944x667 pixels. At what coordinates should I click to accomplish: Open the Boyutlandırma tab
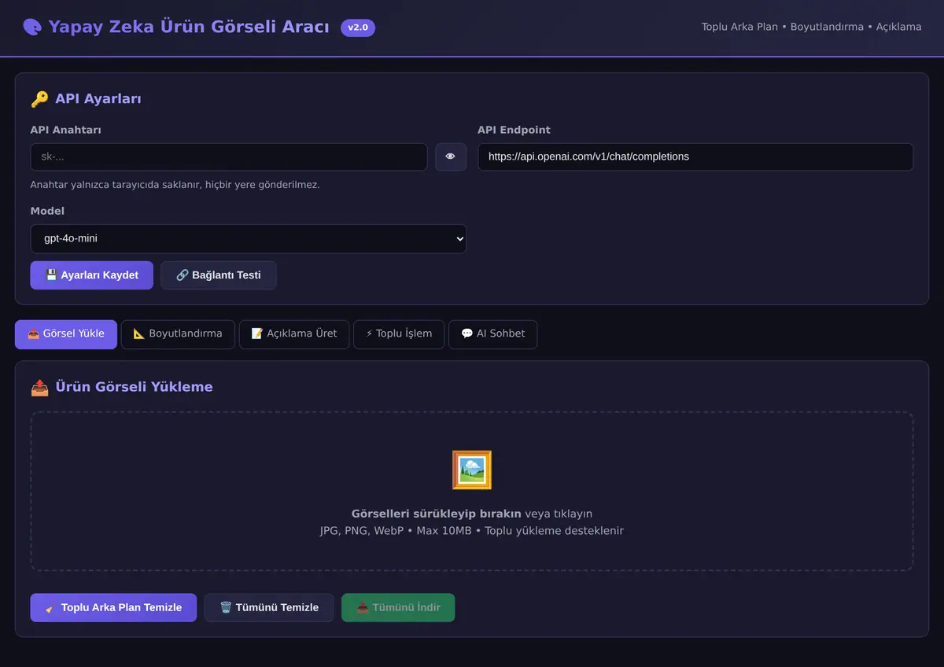coord(178,333)
